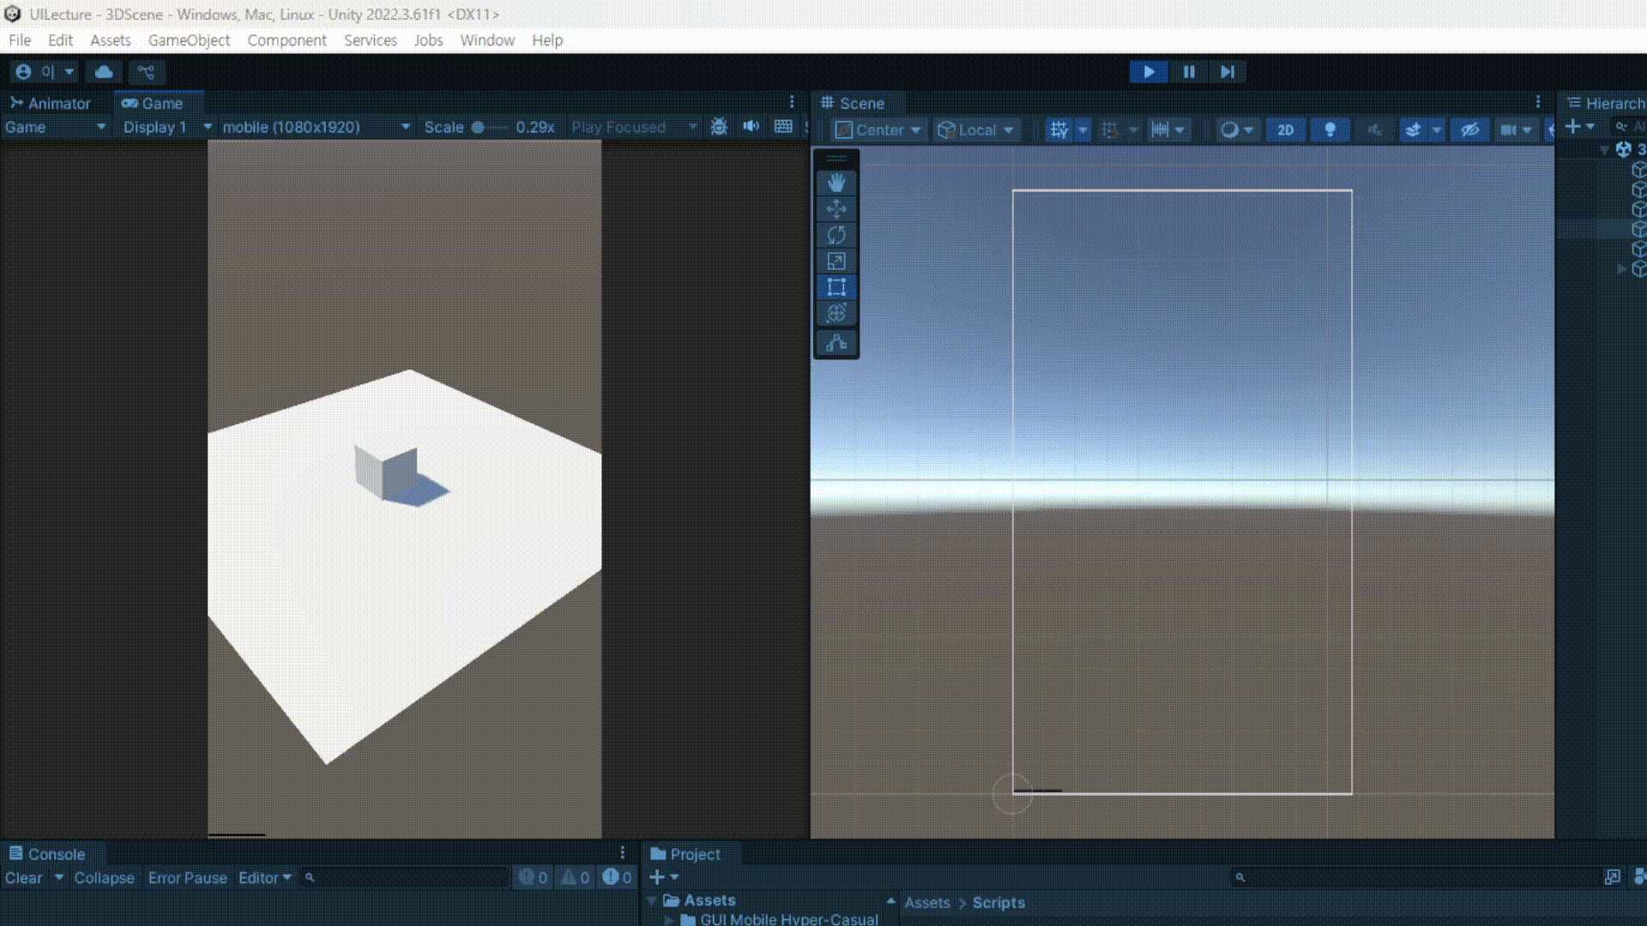Select the Scale tool

coord(836,262)
